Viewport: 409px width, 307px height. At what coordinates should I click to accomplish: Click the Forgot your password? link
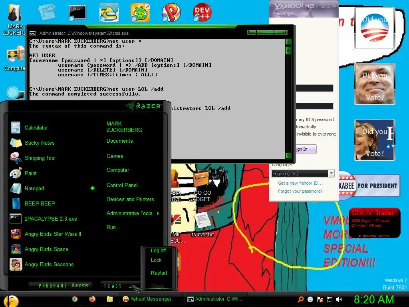point(300,191)
